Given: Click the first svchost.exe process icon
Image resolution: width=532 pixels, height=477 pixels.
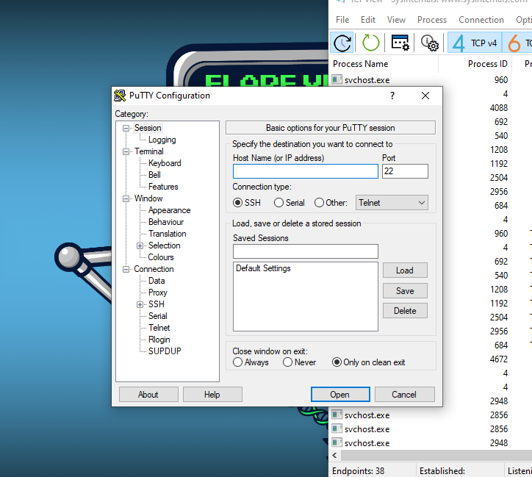Looking at the screenshot, I should pyautogui.click(x=337, y=79).
